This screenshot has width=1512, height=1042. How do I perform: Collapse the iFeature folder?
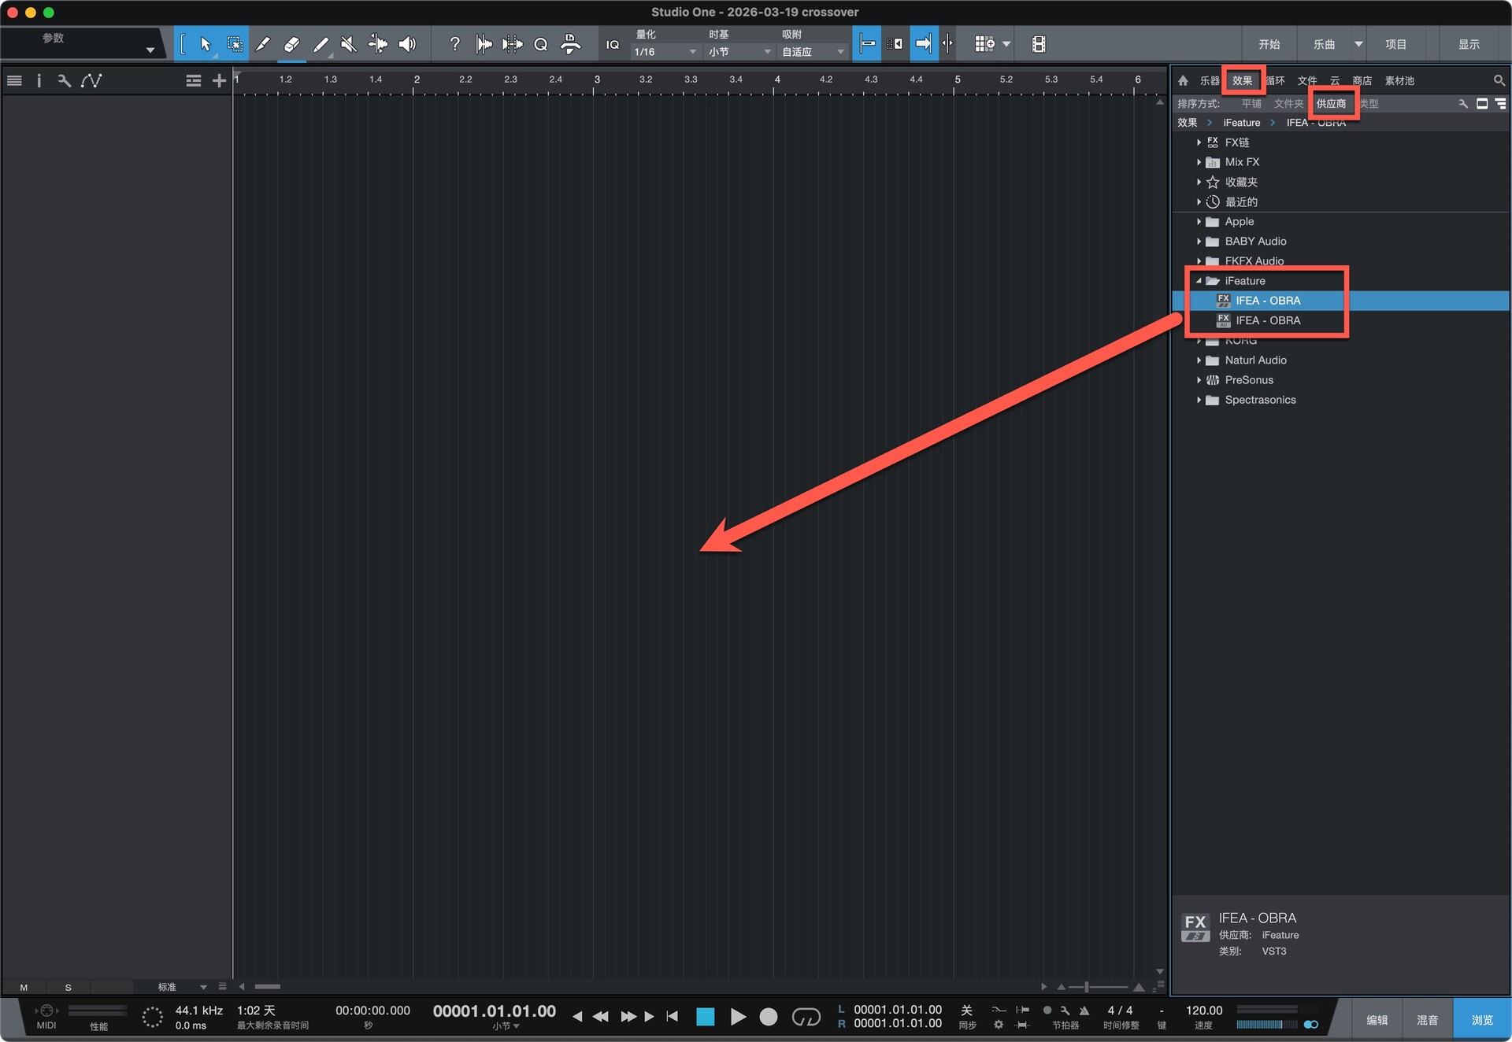pyautogui.click(x=1199, y=281)
